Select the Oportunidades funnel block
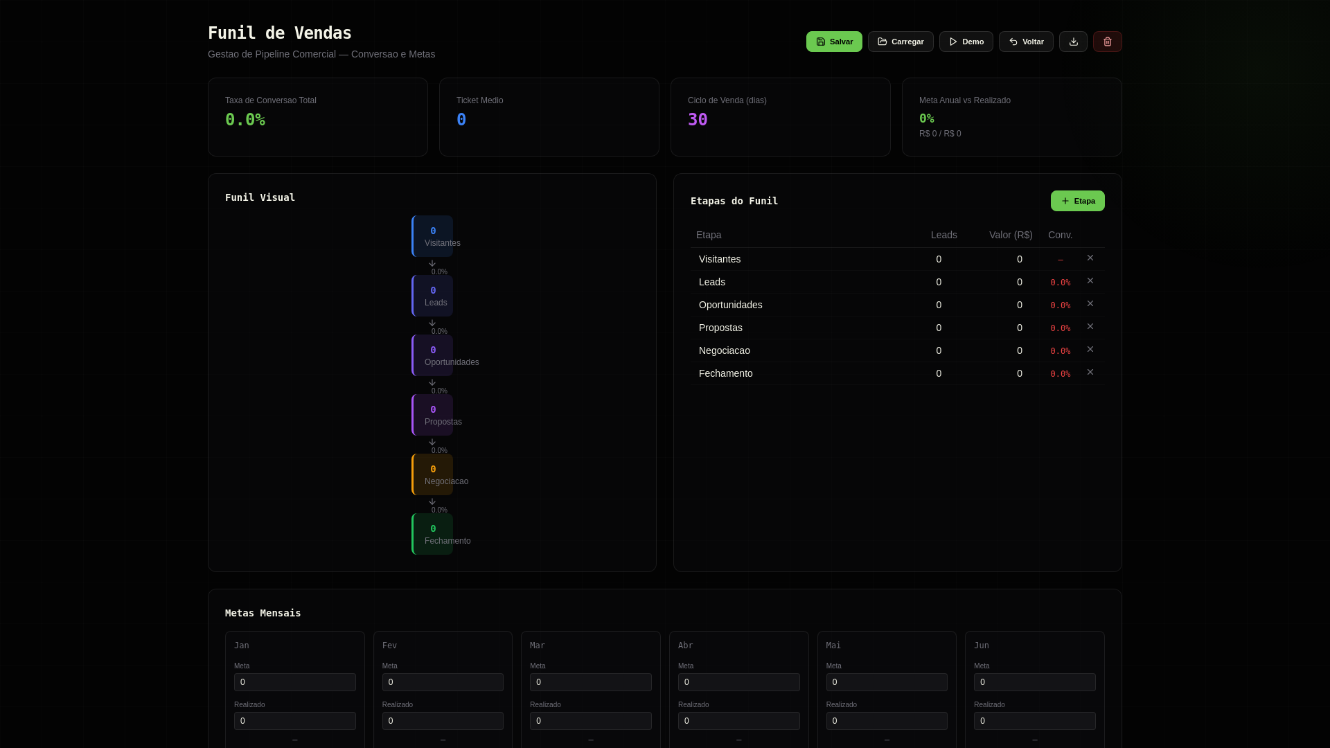This screenshot has height=748, width=1330. [x=432, y=355]
